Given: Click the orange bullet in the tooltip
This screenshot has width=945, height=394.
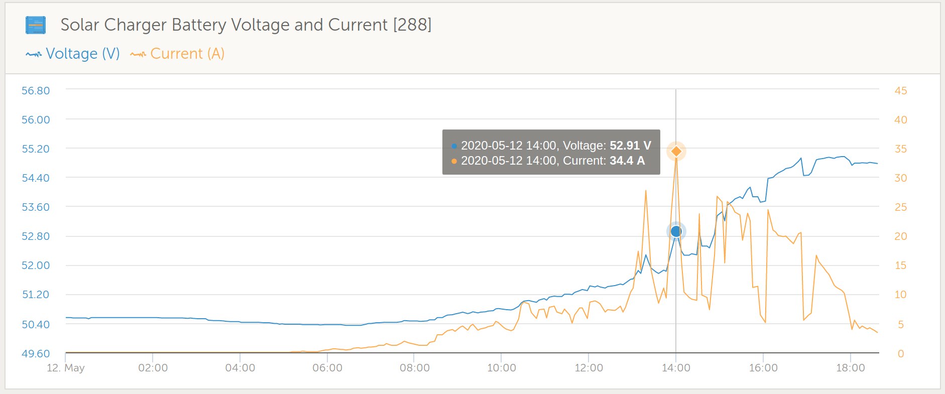Looking at the screenshot, I should coord(454,161).
